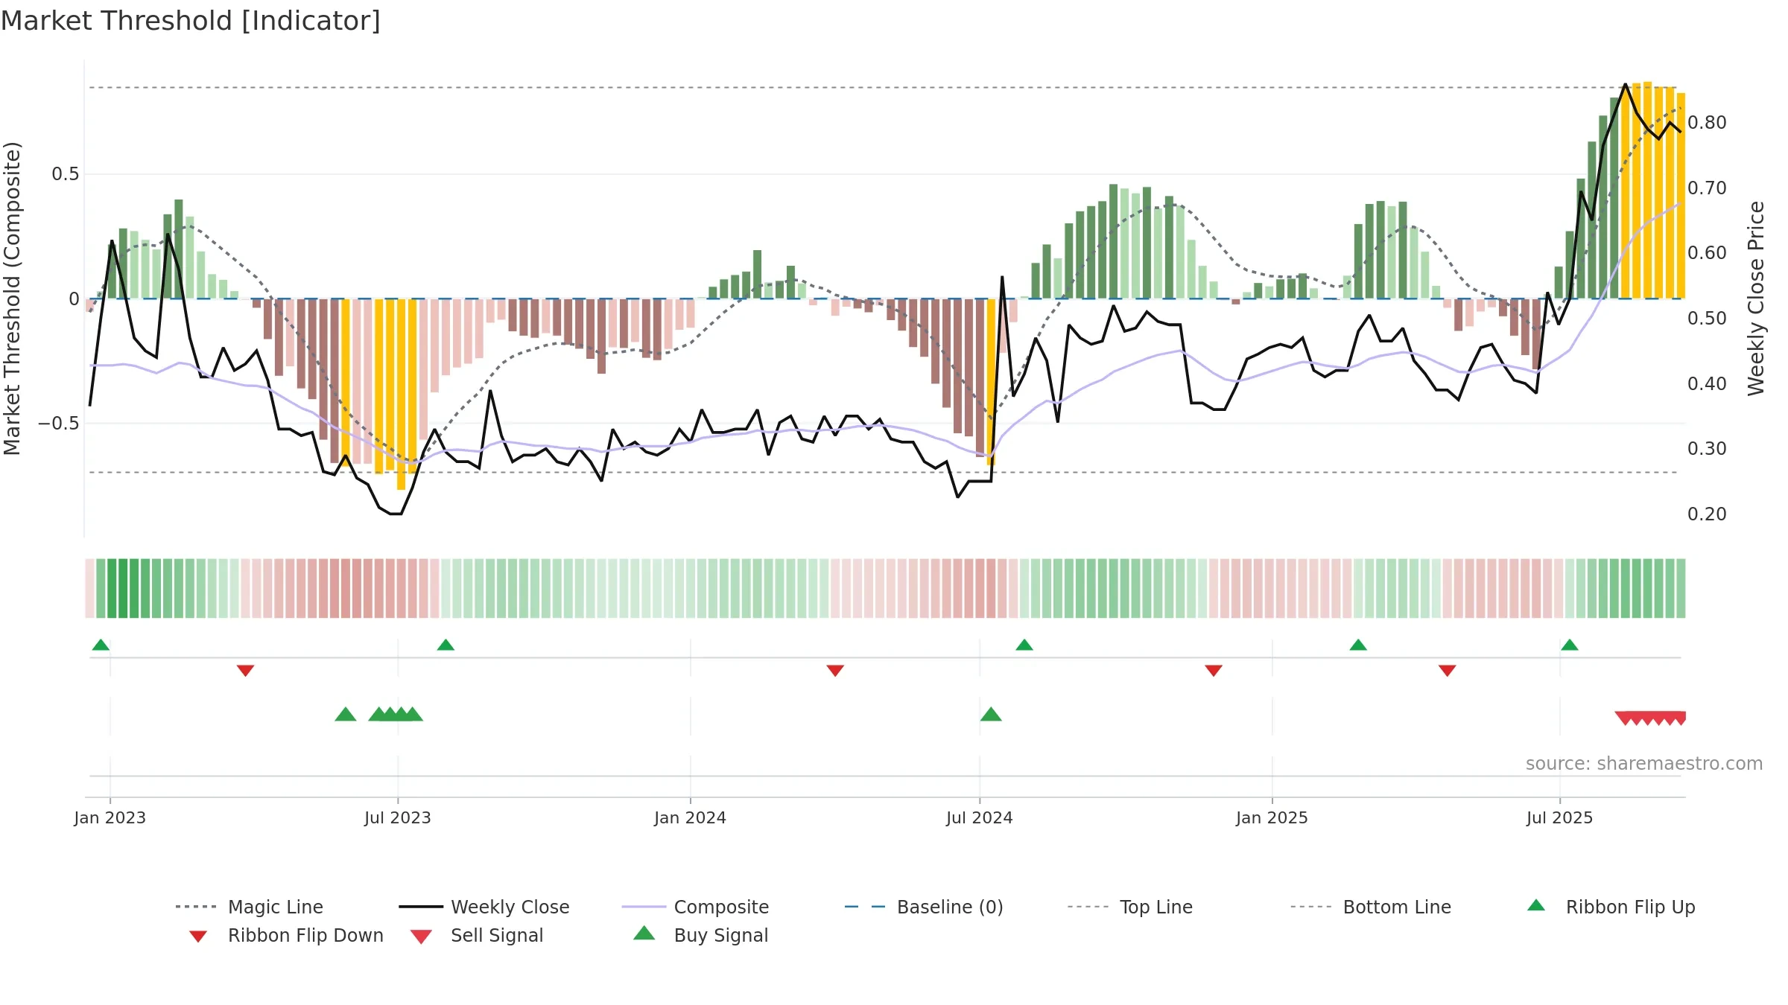Click the 0.5 left axis tick label
The height and width of the screenshot is (1005, 1788).
click(x=65, y=173)
